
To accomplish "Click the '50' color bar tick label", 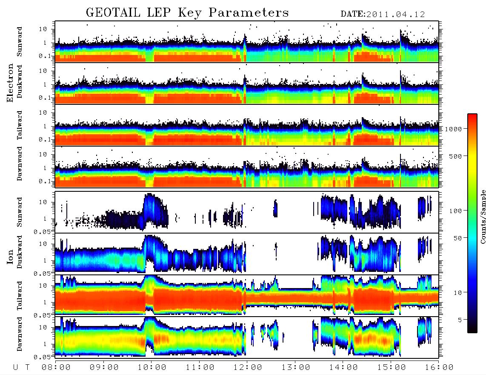I will [457, 238].
